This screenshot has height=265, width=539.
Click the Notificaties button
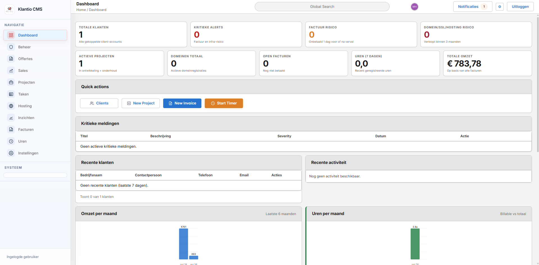coord(473,7)
